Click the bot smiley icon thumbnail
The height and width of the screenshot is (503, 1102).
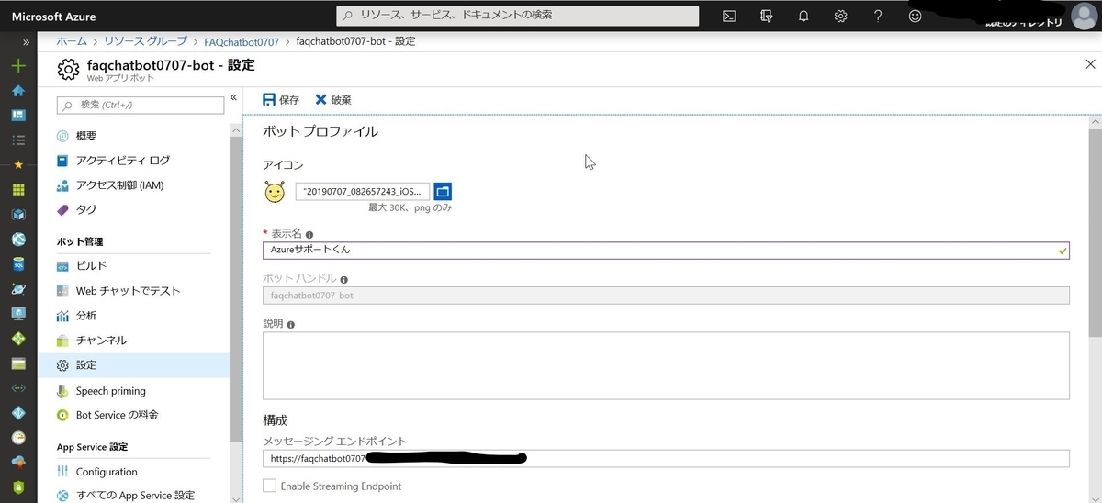[x=274, y=191]
